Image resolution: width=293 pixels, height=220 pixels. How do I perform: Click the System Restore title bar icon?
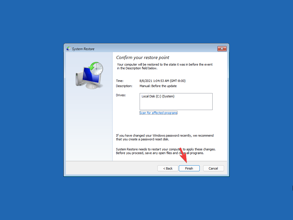click(x=69, y=49)
